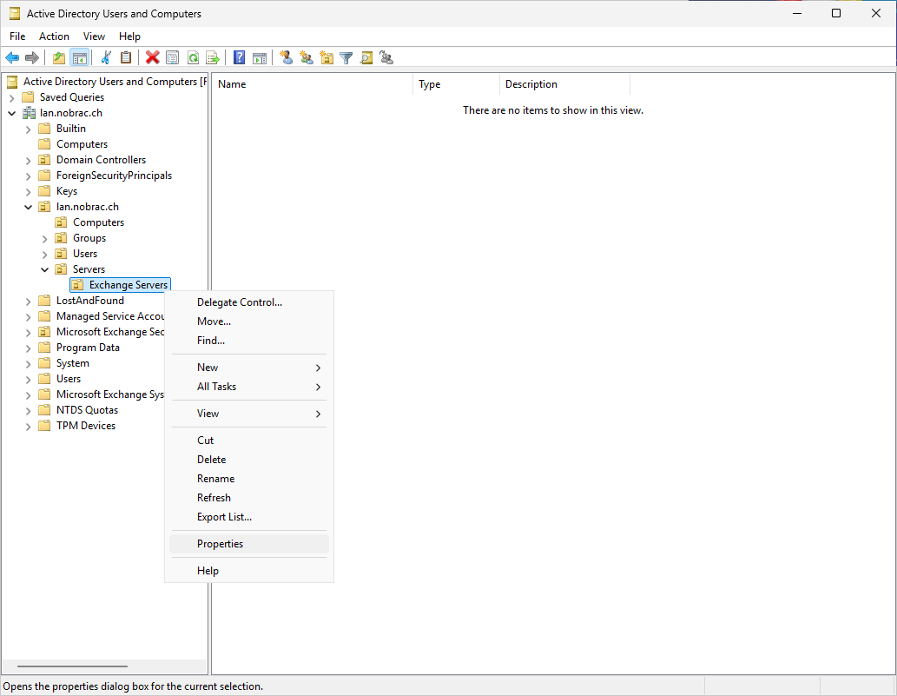Open Properties using the toolbar icon
The height and width of the screenshot is (696, 897).
click(x=172, y=58)
